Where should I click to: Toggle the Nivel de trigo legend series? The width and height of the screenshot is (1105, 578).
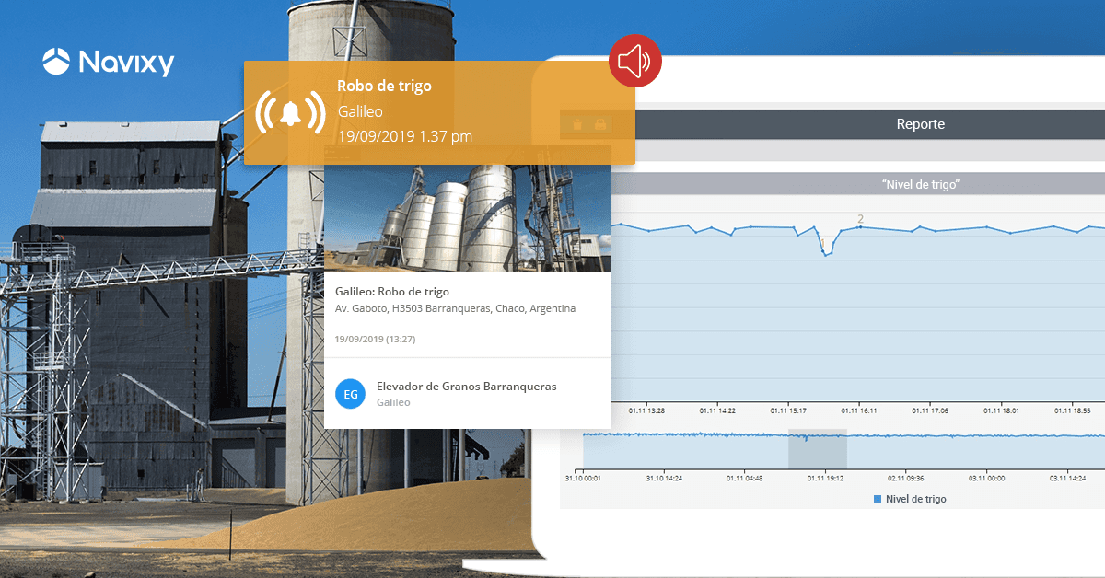tap(914, 499)
